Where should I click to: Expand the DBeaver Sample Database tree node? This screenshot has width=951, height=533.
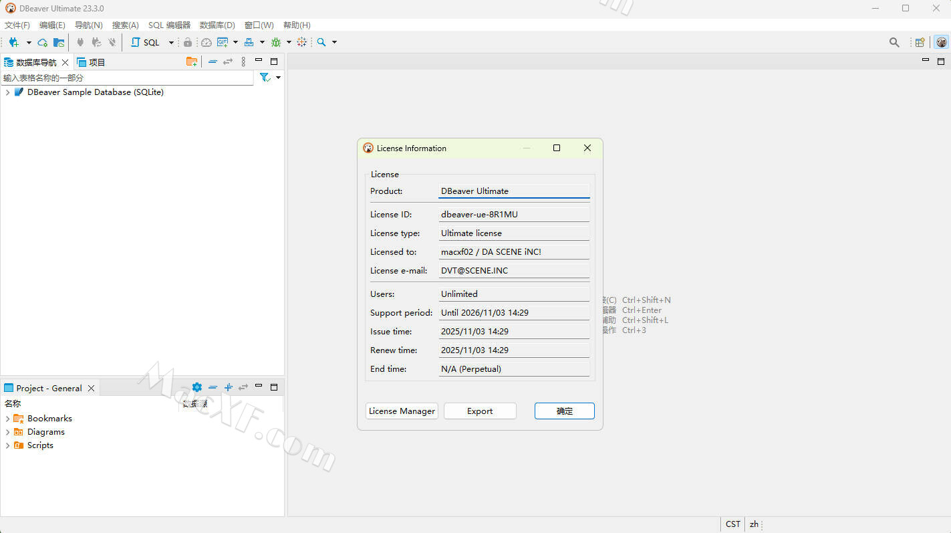click(x=7, y=92)
